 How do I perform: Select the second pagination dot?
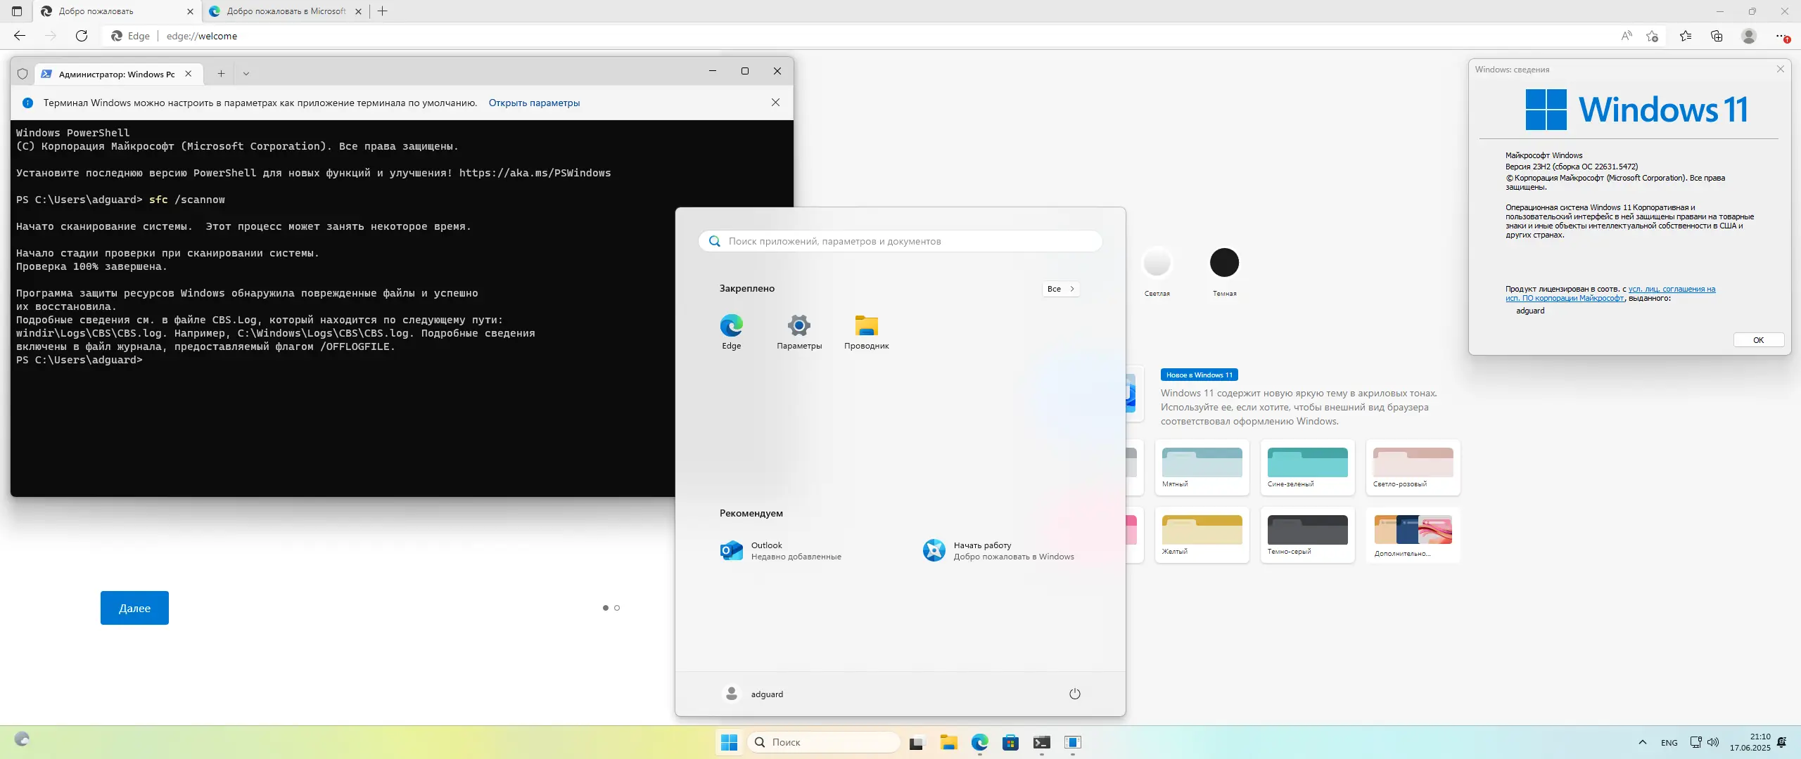point(617,608)
